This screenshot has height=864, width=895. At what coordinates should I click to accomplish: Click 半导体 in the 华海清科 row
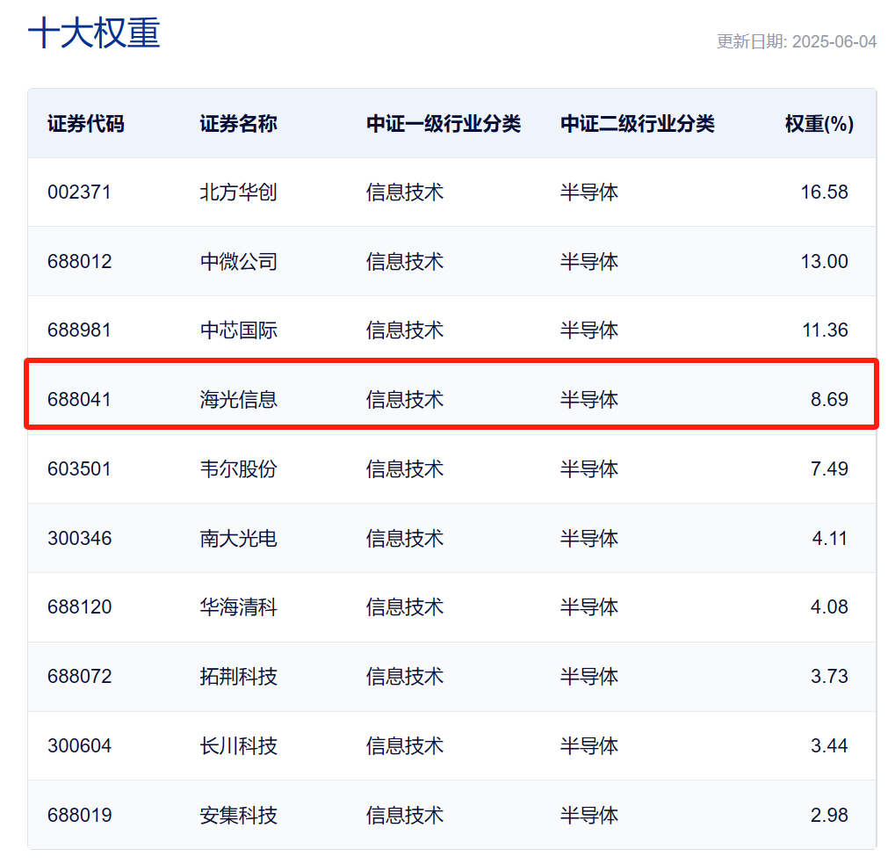pos(589,606)
